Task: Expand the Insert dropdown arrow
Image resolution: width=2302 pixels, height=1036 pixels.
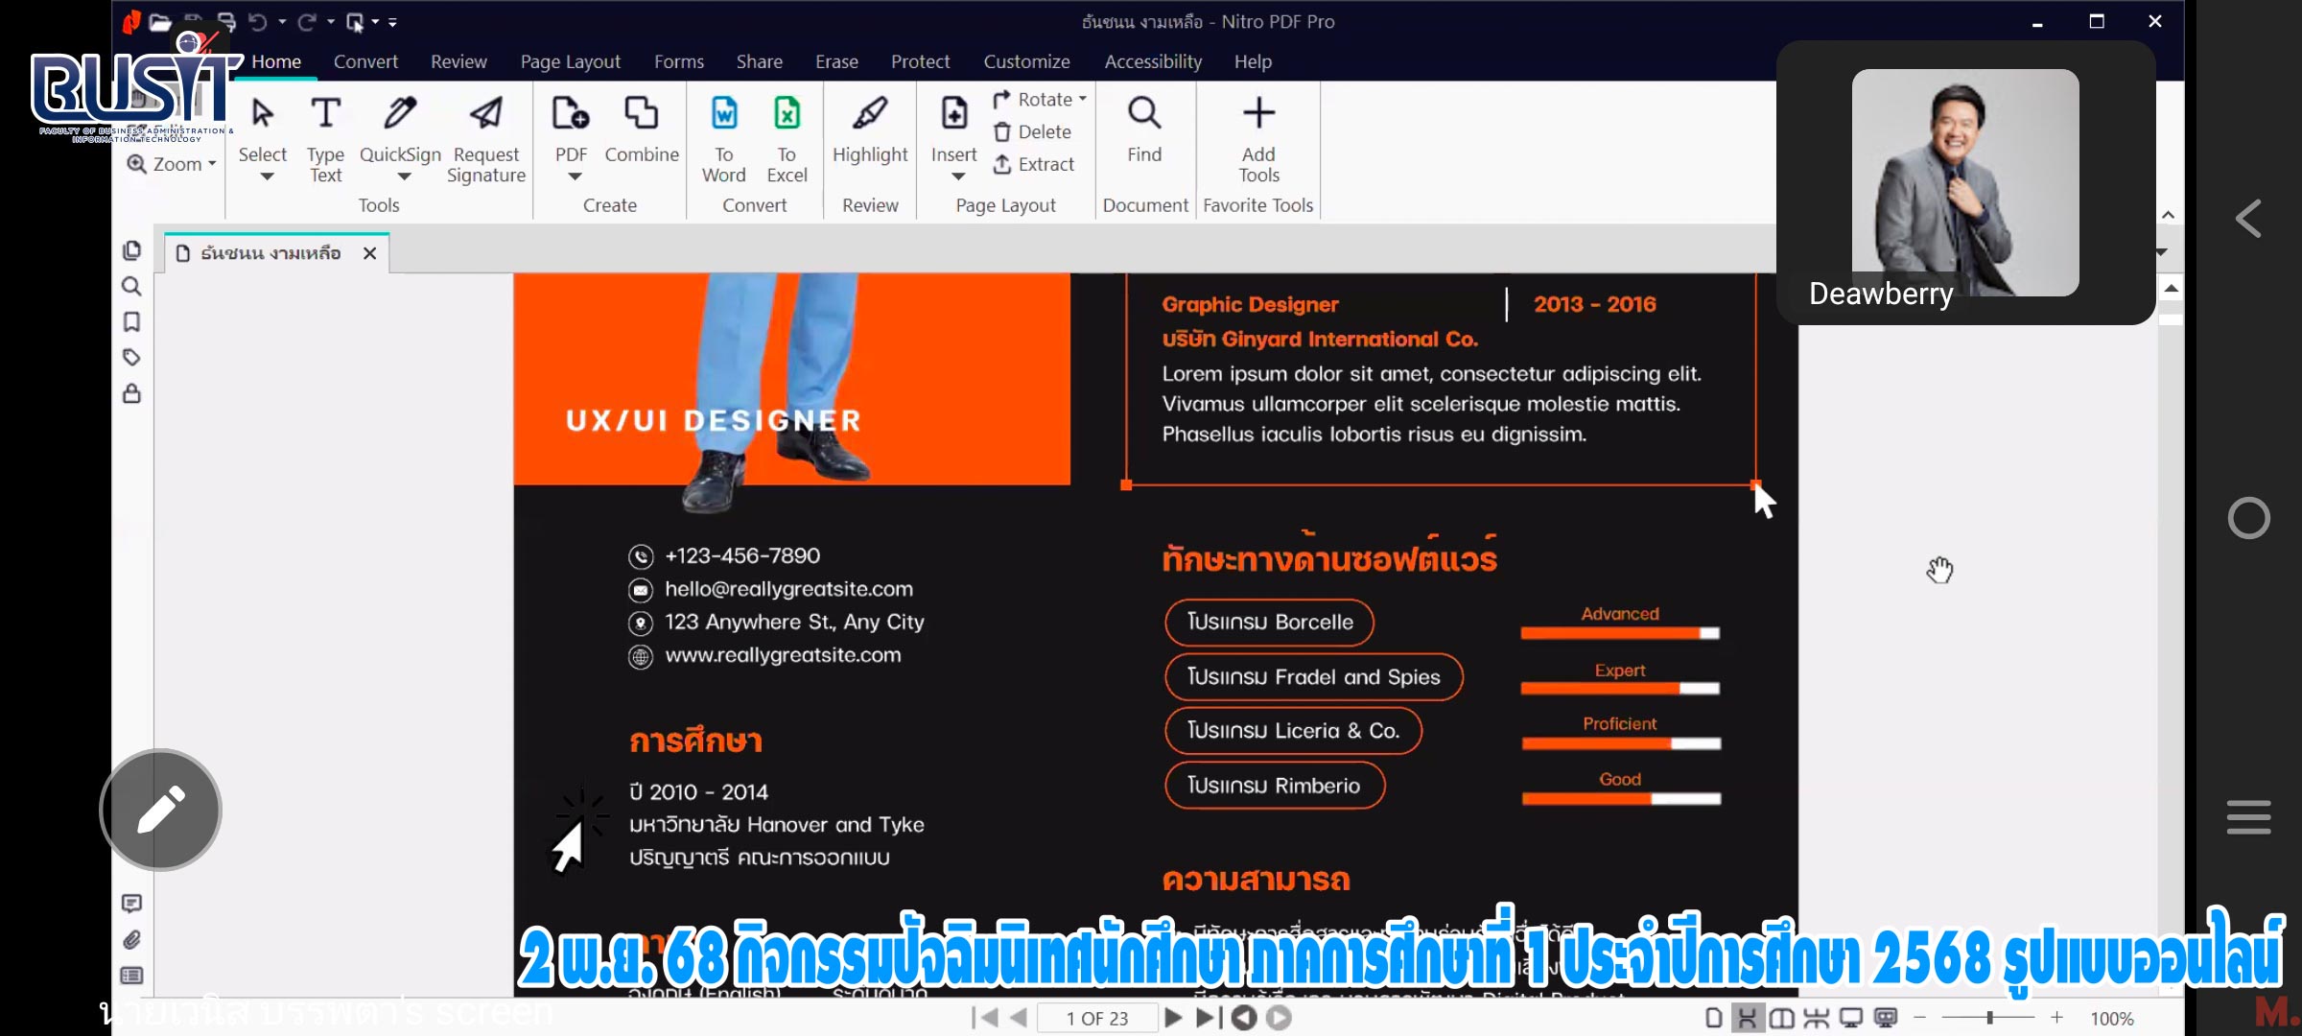Action: click(x=955, y=177)
